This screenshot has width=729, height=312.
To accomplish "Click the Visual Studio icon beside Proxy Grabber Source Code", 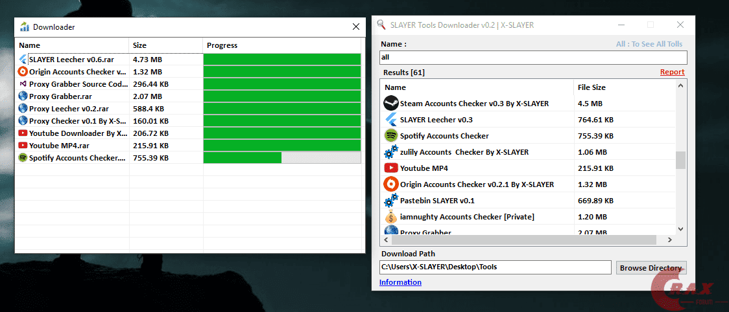I will [x=23, y=84].
